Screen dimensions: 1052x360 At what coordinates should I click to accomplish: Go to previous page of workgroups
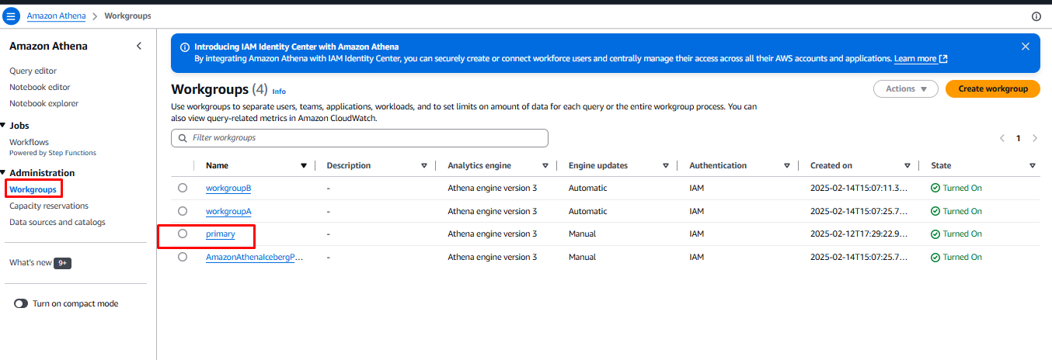pyautogui.click(x=1002, y=138)
